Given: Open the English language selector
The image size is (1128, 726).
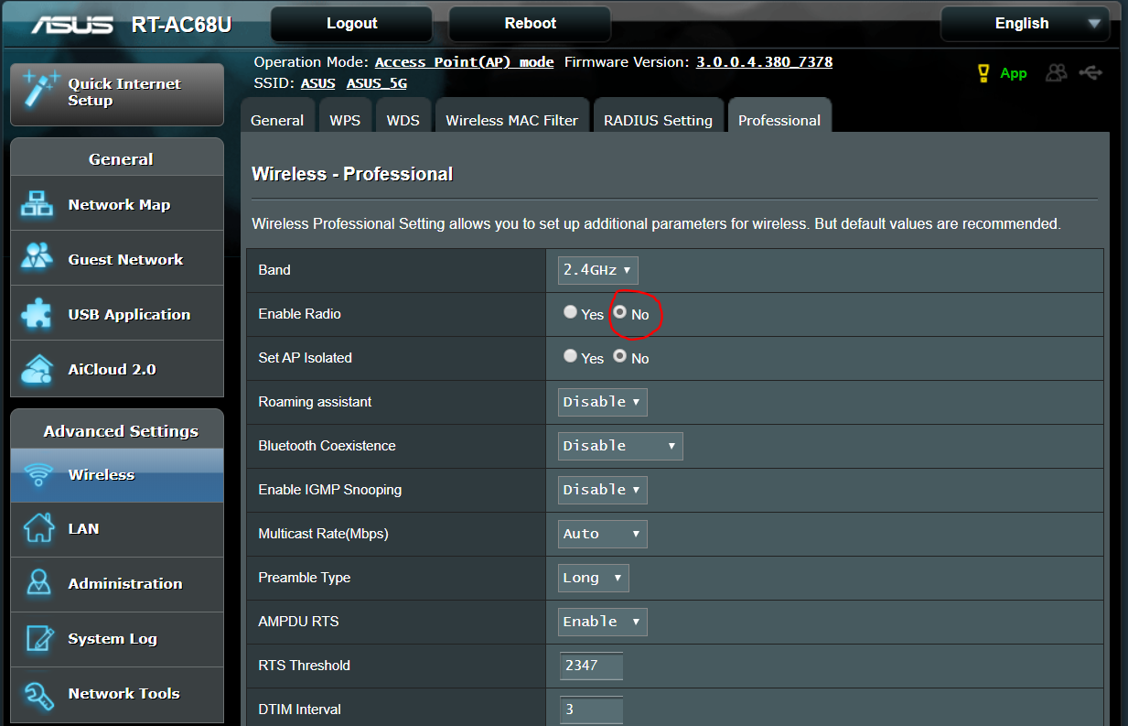Looking at the screenshot, I should (1024, 24).
